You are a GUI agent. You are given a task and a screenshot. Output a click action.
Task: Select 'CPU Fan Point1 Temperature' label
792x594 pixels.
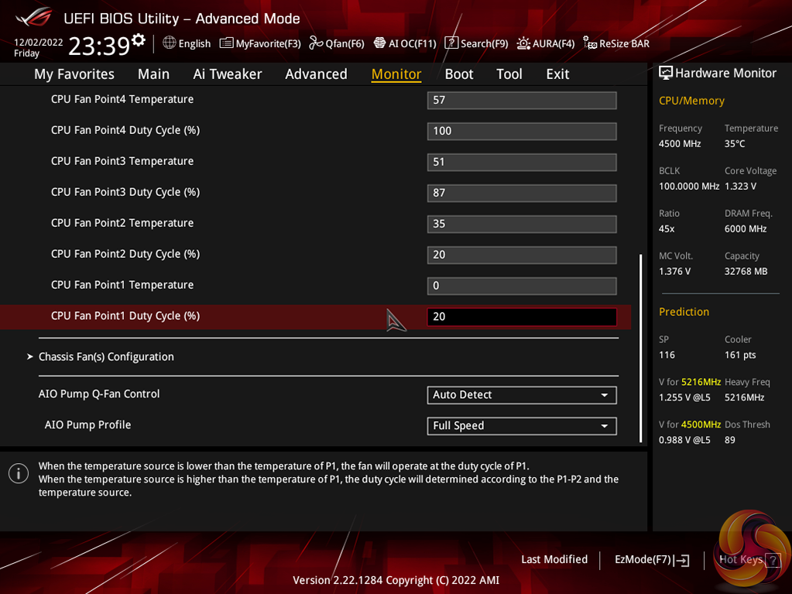point(122,285)
